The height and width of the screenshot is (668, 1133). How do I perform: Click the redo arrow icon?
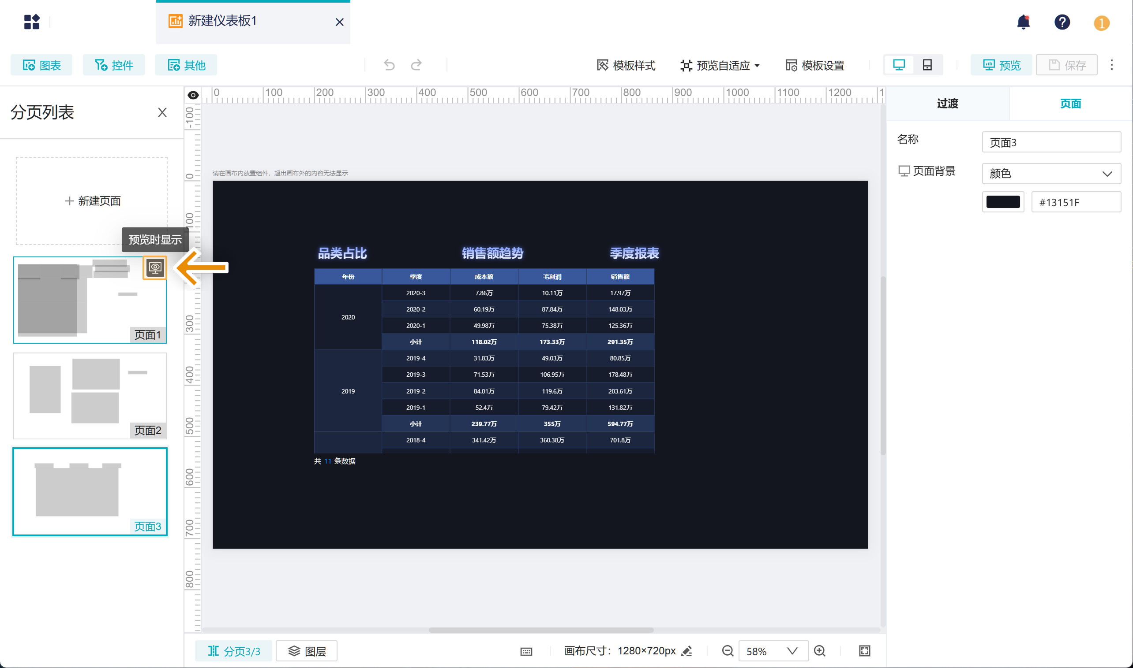416,65
